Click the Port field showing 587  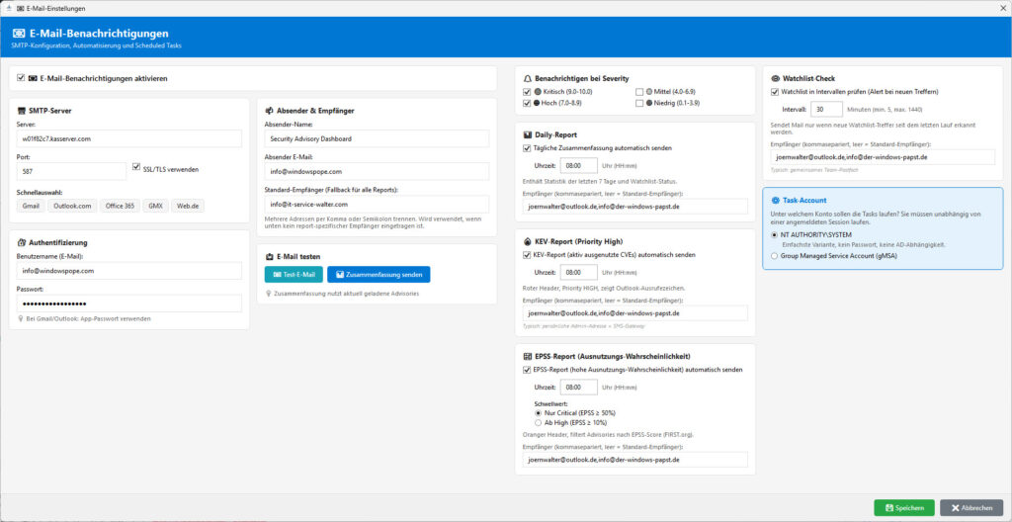coord(71,171)
